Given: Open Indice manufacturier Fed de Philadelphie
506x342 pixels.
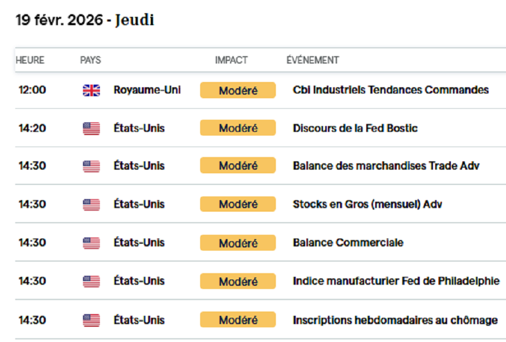Looking at the screenshot, I should tap(396, 281).
